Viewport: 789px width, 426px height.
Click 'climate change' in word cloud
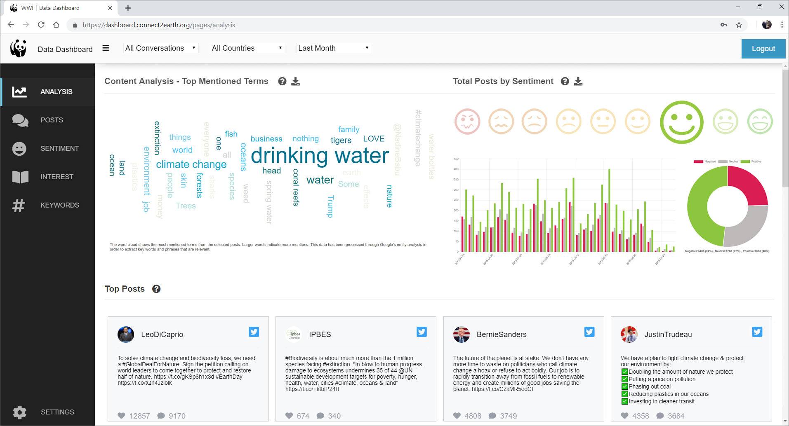tap(191, 164)
